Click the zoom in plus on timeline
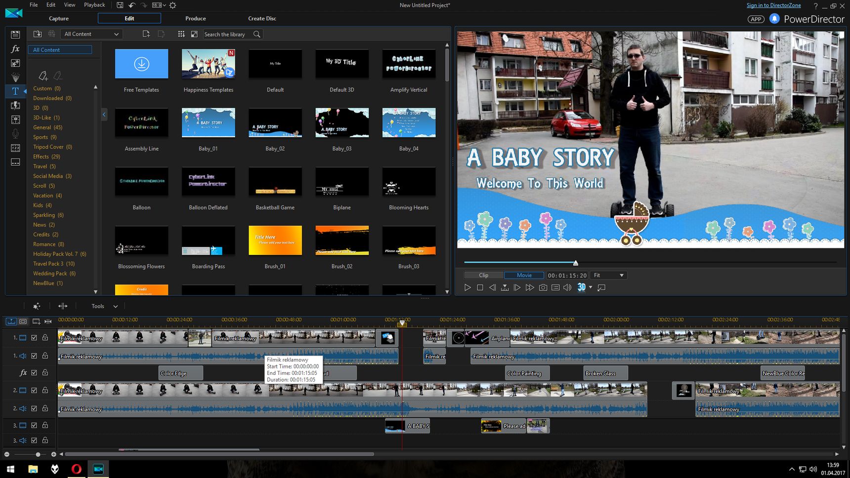Screen dimensions: 850x478 click(x=53, y=454)
